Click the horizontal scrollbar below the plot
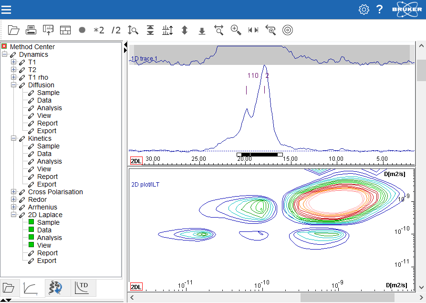 (x=347, y=297)
